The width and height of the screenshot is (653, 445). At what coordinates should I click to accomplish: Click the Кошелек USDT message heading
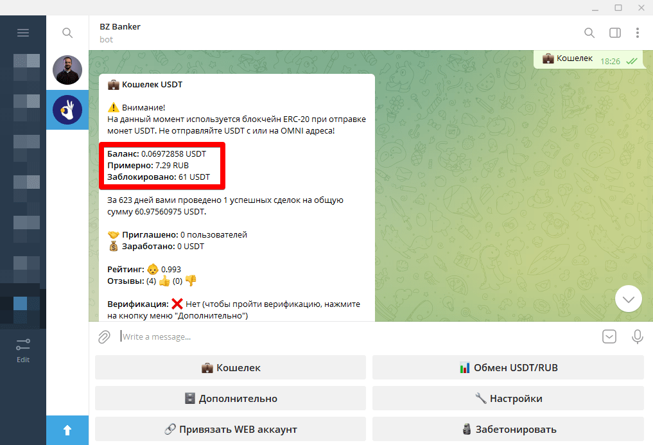coord(145,85)
